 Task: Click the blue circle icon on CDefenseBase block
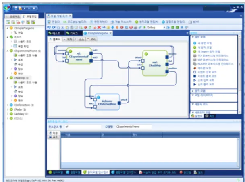[98, 97]
